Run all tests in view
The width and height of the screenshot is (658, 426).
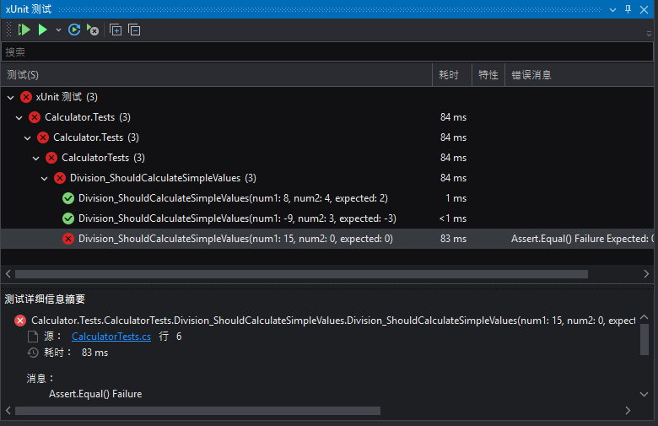24,30
